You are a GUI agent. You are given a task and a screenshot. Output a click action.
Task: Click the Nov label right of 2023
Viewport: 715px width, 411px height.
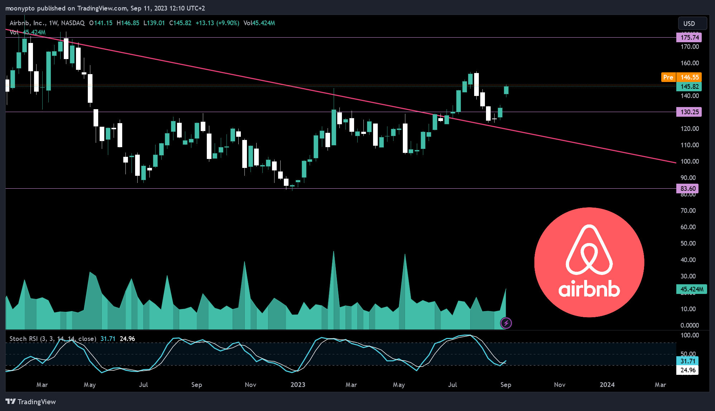tap(559, 385)
